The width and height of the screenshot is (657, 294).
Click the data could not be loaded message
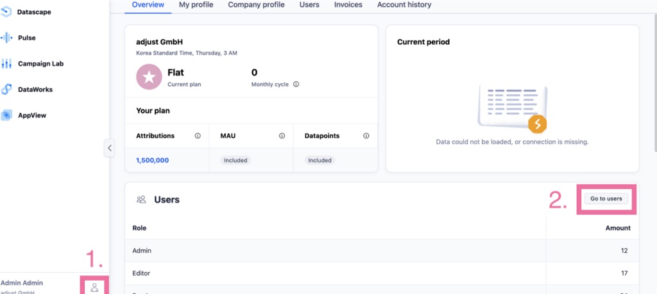513,142
